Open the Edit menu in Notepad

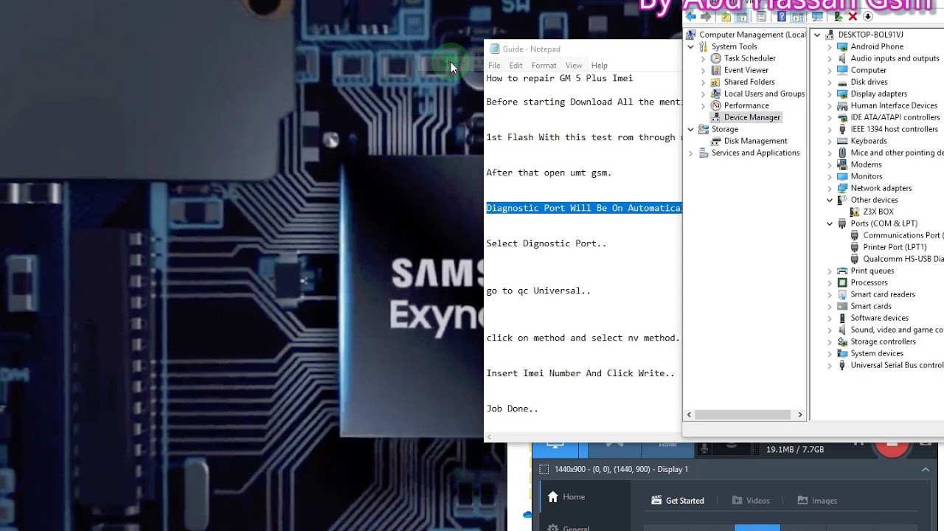point(516,66)
